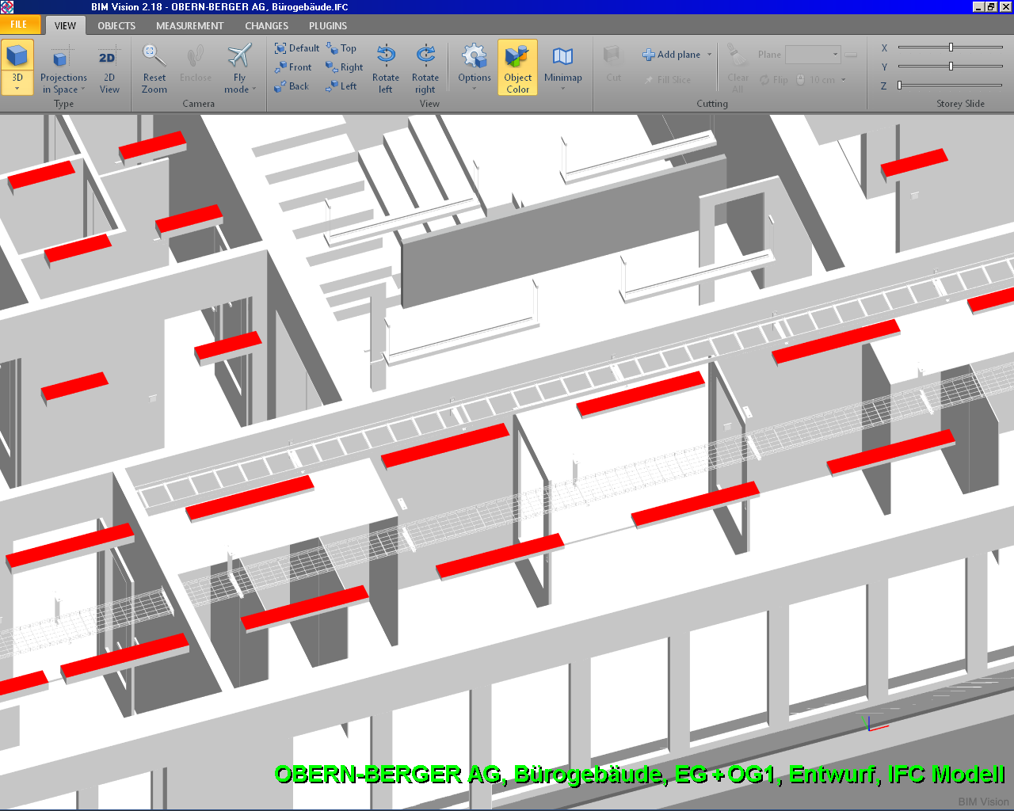Open the CHANGES tab
This screenshot has height=811, width=1014.
(266, 25)
